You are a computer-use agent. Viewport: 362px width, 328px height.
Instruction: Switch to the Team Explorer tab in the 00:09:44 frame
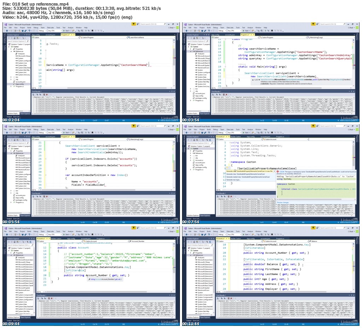(x=25, y=317)
